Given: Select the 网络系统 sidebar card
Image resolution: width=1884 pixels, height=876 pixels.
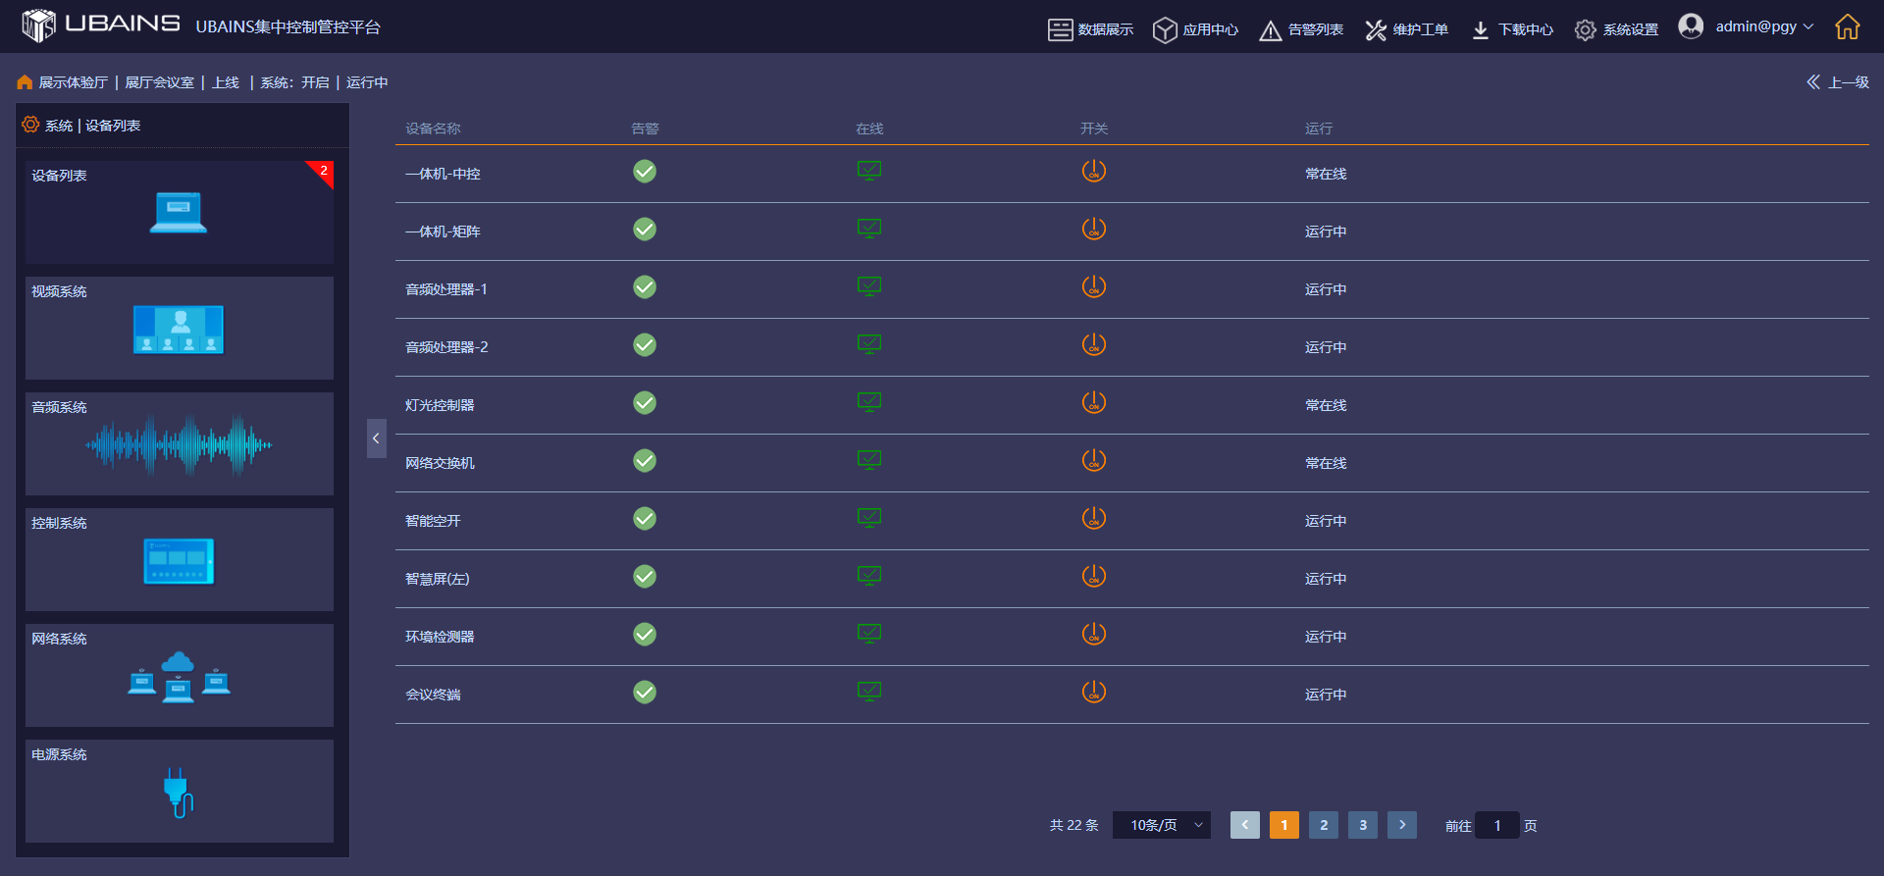Looking at the screenshot, I should tap(180, 675).
